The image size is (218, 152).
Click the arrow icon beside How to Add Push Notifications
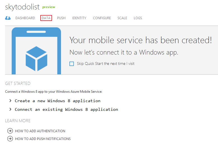10,139
